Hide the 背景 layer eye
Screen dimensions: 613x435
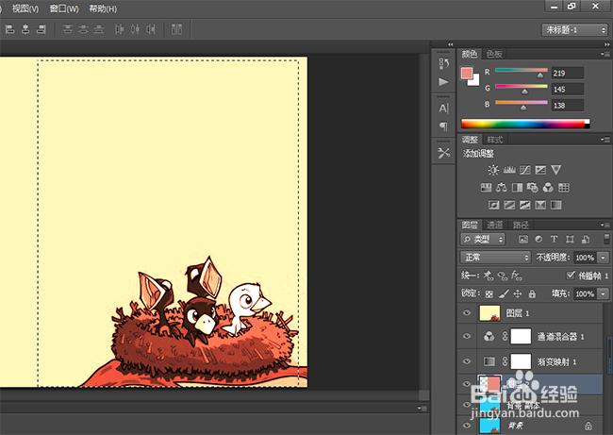click(467, 426)
